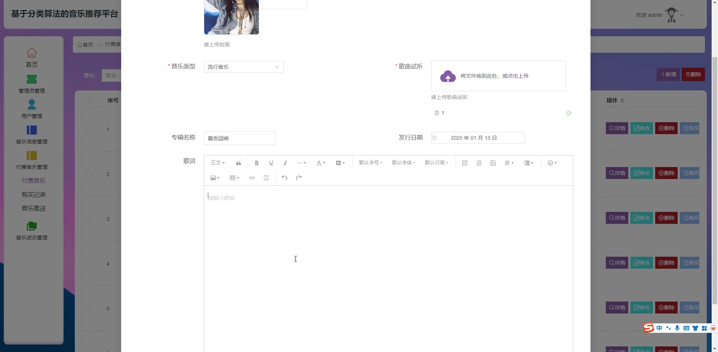The height and width of the screenshot is (352, 718).
Task: Go to 首页 in the breadcrumb
Action: (x=85, y=45)
